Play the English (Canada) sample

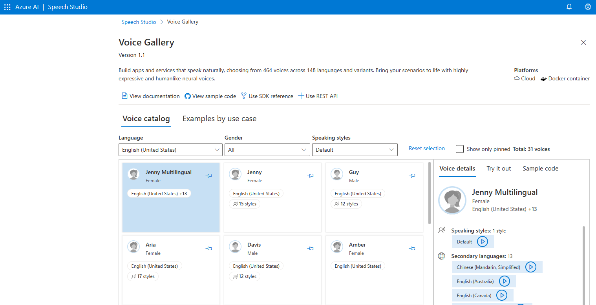pyautogui.click(x=502, y=295)
